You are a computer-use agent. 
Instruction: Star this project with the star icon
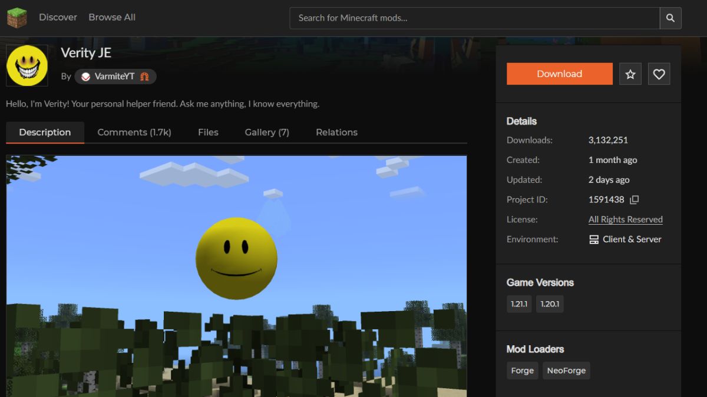click(630, 74)
